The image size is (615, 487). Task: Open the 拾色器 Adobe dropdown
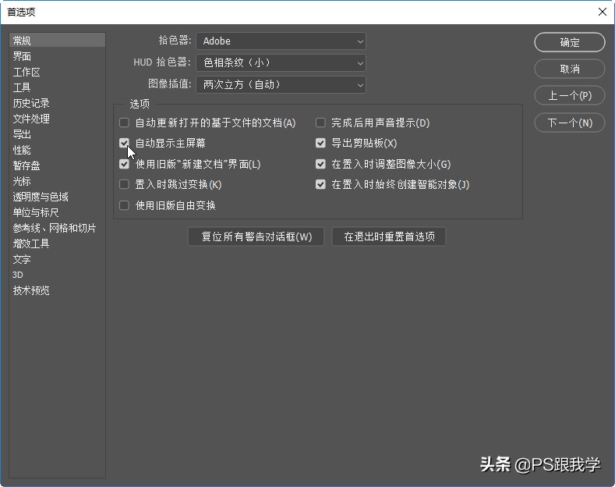(281, 41)
